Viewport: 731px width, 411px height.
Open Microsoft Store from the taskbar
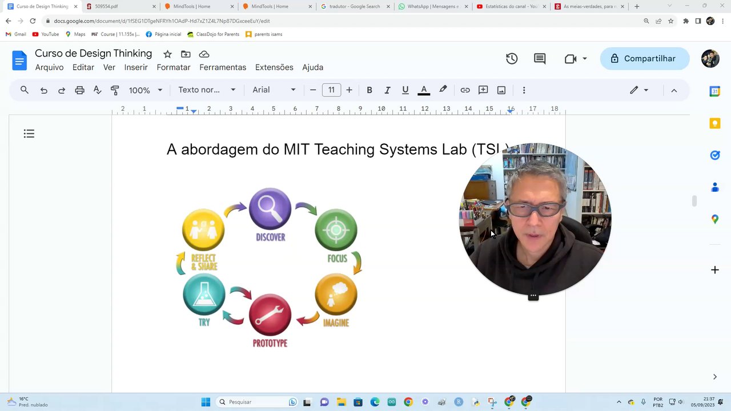pyautogui.click(x=358, y=402)
